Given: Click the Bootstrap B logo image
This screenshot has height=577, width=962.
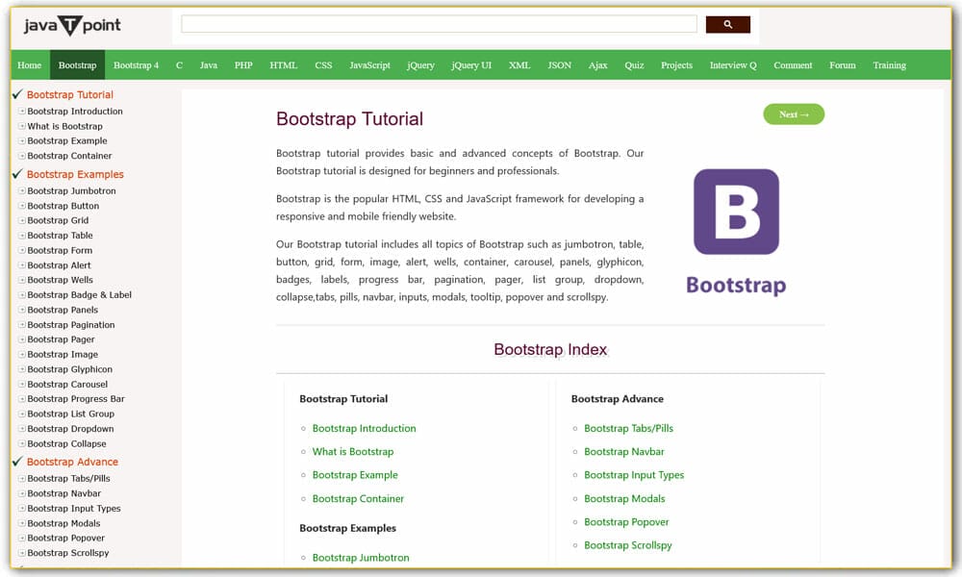Looking at the screenshot, I should [736, 213].
